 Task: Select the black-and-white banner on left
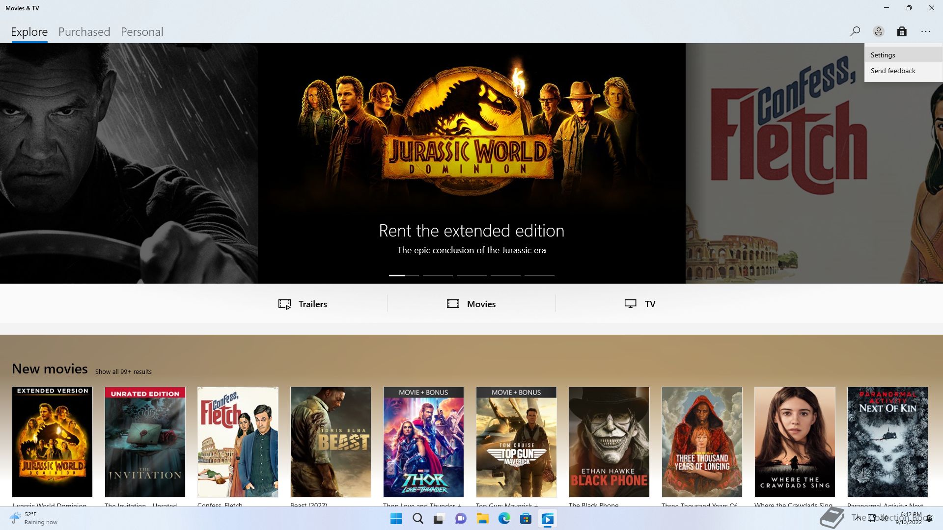point(129,163)
